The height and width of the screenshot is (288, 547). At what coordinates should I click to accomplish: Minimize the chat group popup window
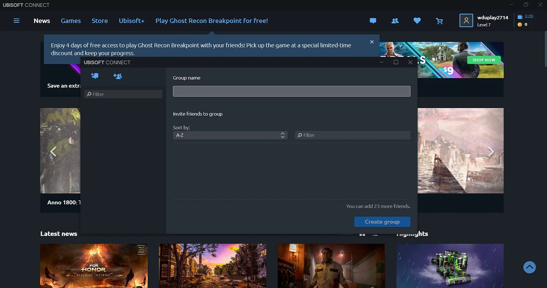click(382, 62)
